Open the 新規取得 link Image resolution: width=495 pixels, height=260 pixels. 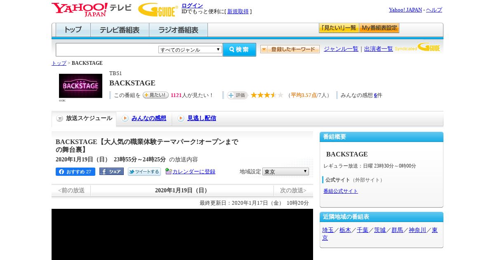pyautogui.click(x=238, y=12)
